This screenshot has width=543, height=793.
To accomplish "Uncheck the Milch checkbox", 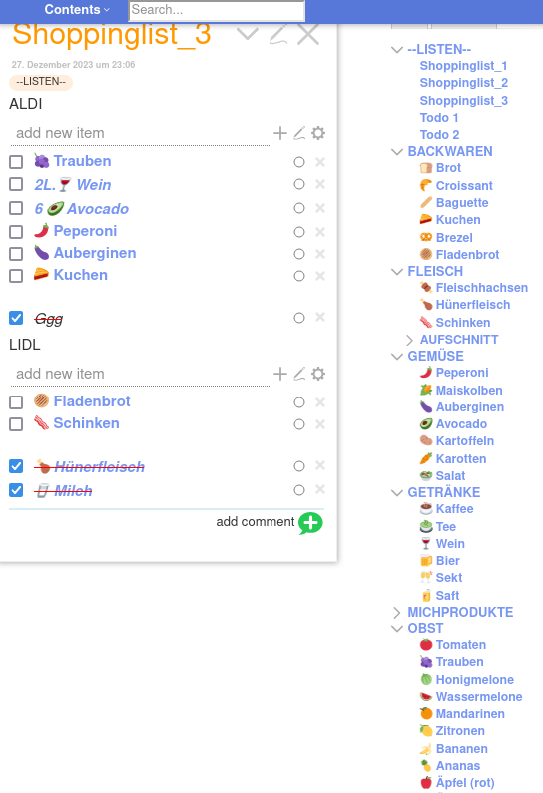I will pyautogui.click(x=16, y=490).
